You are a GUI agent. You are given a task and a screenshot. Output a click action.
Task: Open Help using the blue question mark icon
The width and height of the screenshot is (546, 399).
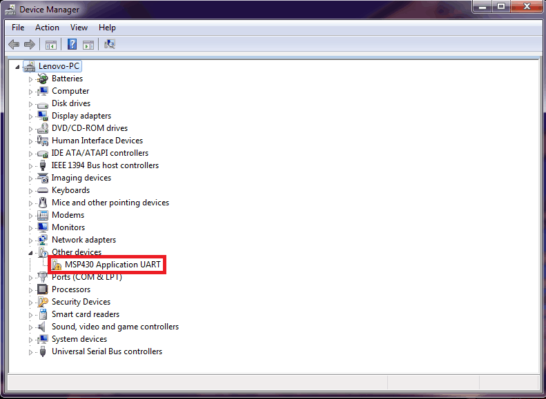[x=72, y=45]
